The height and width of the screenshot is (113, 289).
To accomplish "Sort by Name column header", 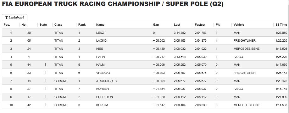I will tap(100, 25).
